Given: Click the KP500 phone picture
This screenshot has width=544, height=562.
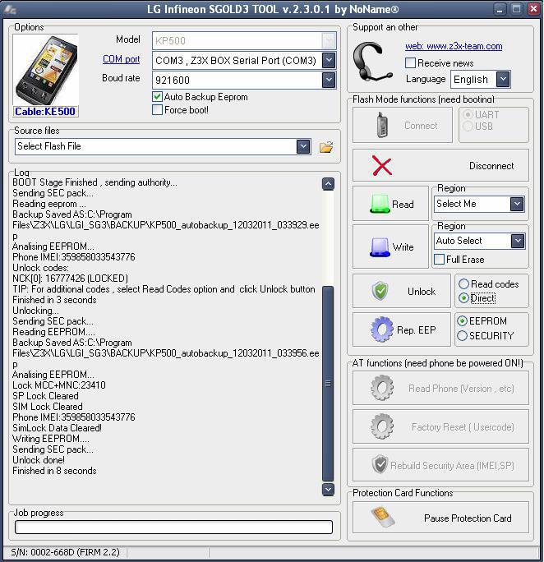Looking at the screenshot, I should click(45, 70).
